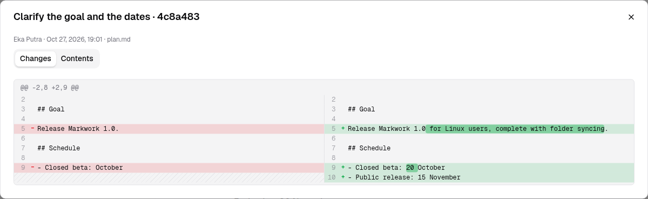
Task: Close the commit diff dialog
Action: (631, 17)
